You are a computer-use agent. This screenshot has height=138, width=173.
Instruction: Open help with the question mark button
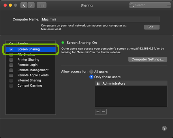[x=164, y=128]
